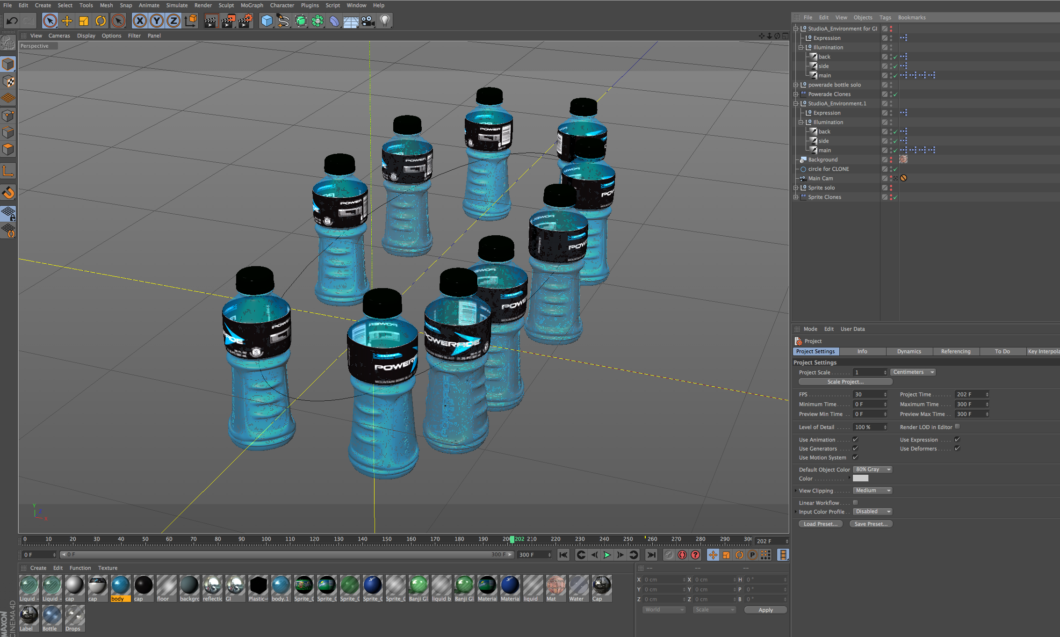The height and width of the screenshot is (637, 1060).
Task: Enable Linear Workflow checkbox
Action: pos(855,503)
